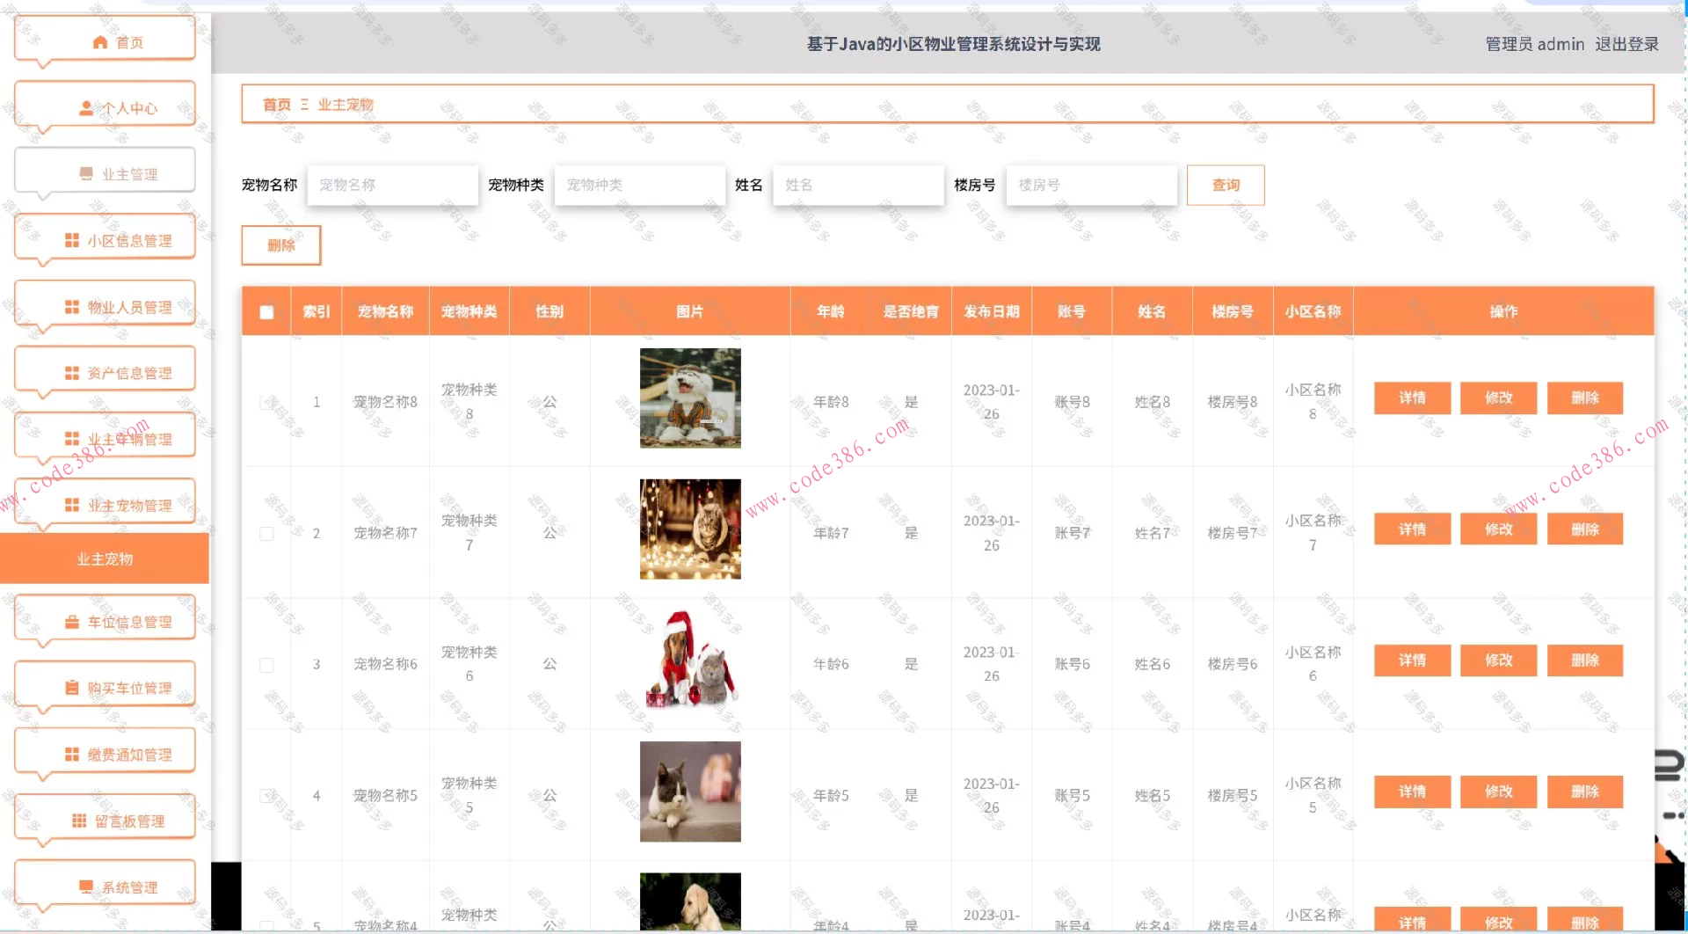The height and width of the screenshot is (934, 1688).
Task: Click the grid icon beside 小区信息管理
Action: [72, 240]
